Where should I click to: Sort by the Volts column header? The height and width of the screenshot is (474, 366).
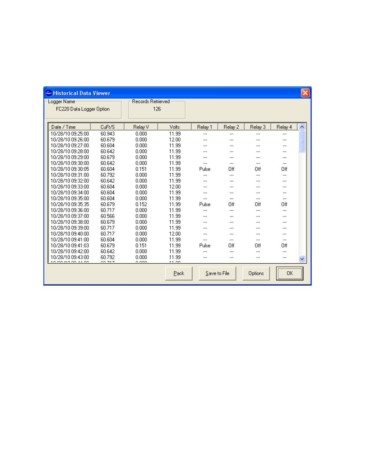[x=175, y=127]
